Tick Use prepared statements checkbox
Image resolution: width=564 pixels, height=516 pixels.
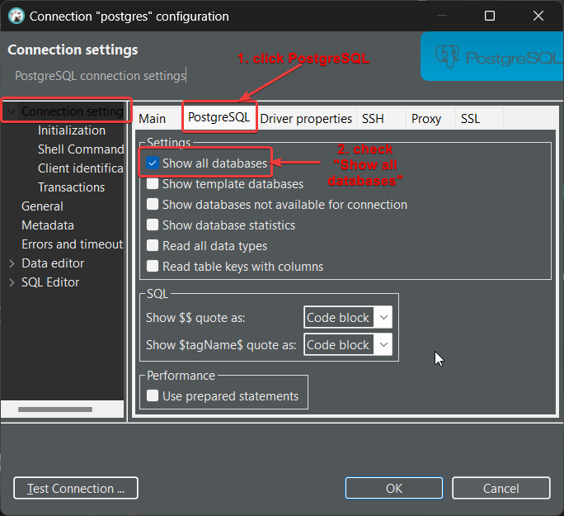click(x=153, y=396)
